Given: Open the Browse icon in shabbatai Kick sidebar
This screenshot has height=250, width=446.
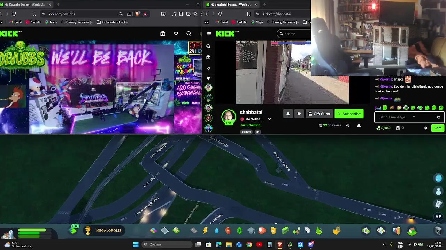Looking at the screenshot, I should click(x=208, y=57).
